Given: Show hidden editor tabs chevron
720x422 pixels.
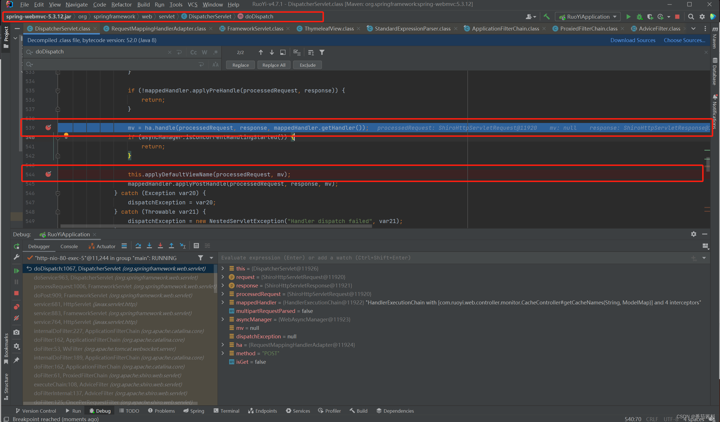Looking at the screenshot, I should pos(693,29).
